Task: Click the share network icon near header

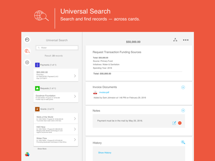Action: [x=175, y=40]
